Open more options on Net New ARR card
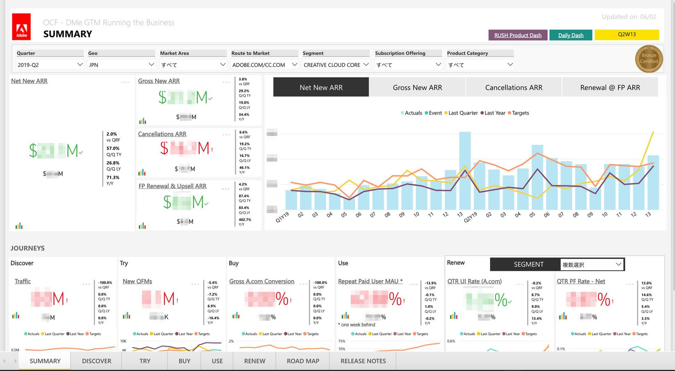 click(x=125, y=82)
